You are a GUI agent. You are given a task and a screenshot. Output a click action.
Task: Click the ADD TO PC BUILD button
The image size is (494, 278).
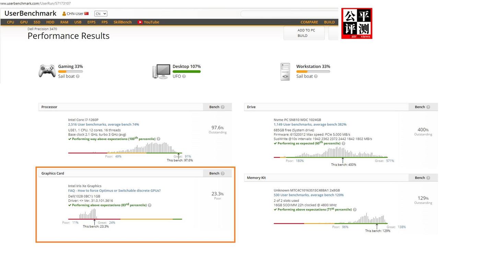point(304,33)
